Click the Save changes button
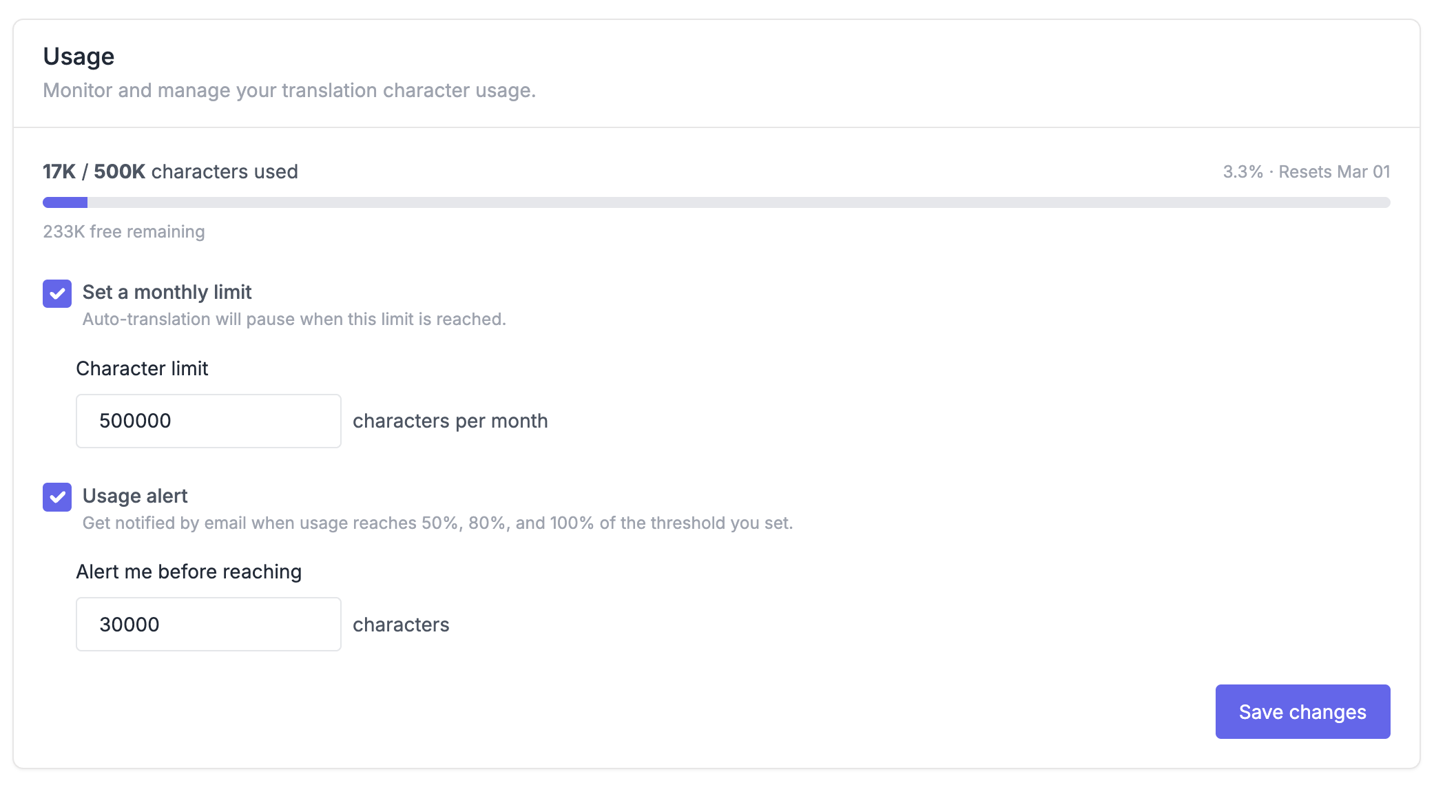1445x785 pixels. pyautogui.click(x=1302, y=711)
